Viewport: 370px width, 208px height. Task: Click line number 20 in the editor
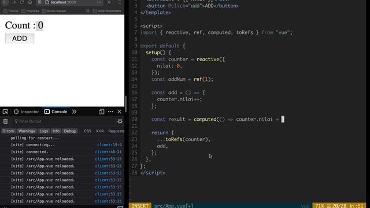135,119
